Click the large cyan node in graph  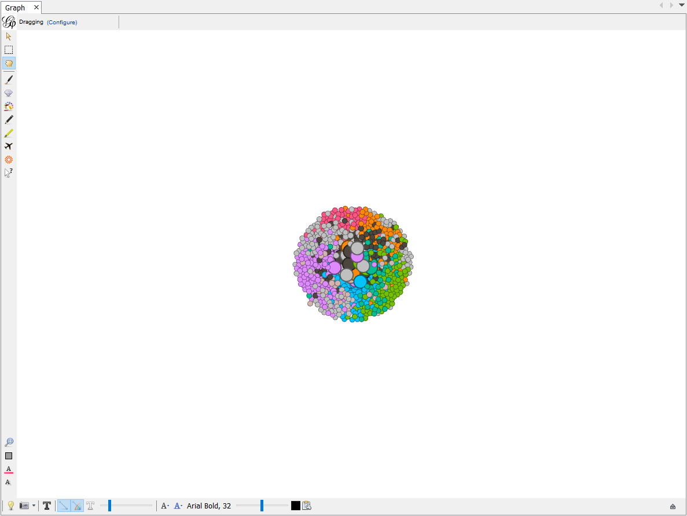(x=361, y=282)
